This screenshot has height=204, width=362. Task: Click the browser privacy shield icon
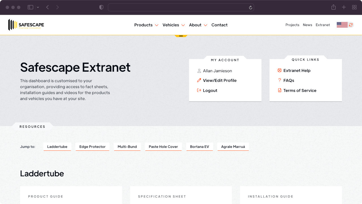(101, 7)
